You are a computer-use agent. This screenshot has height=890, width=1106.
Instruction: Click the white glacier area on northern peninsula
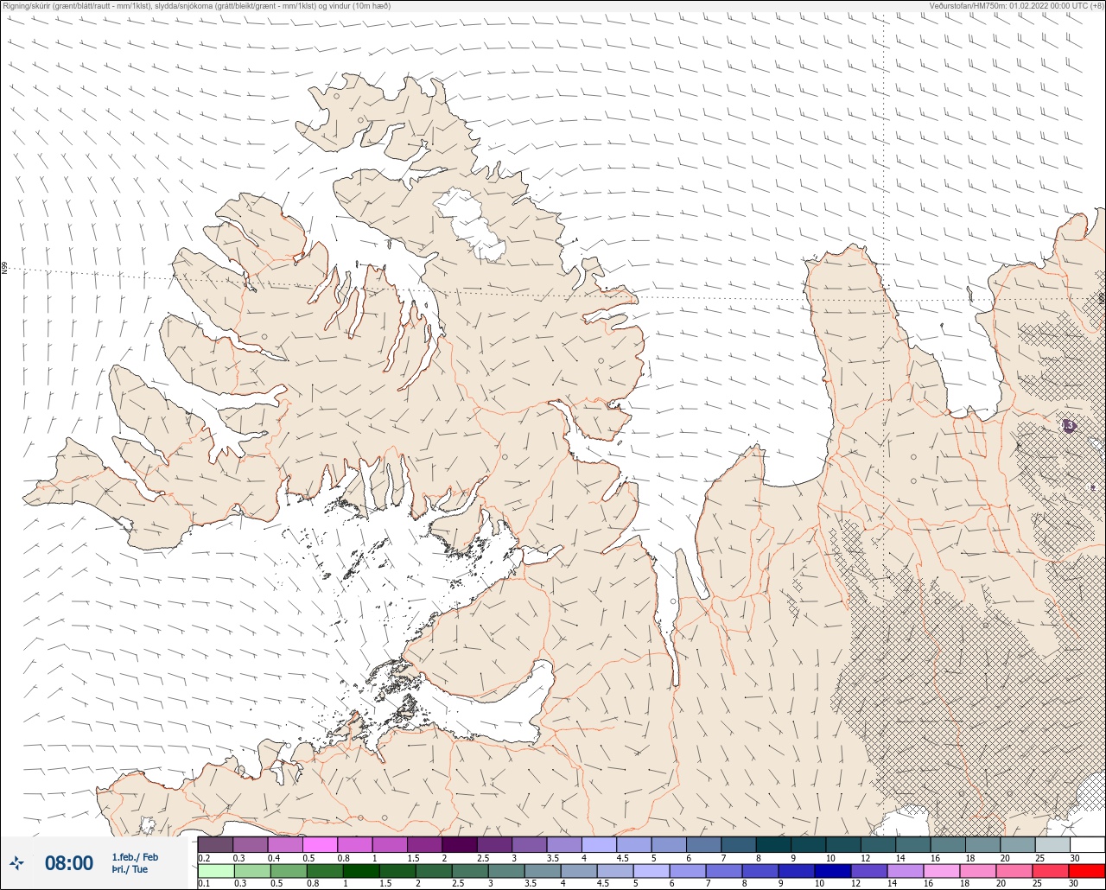[468, 223]
